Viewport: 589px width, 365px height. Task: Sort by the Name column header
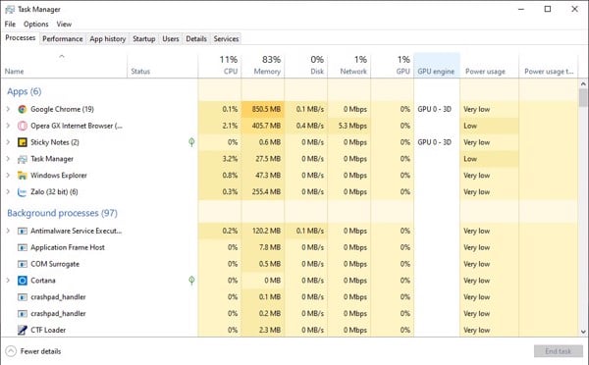(64, 66)
